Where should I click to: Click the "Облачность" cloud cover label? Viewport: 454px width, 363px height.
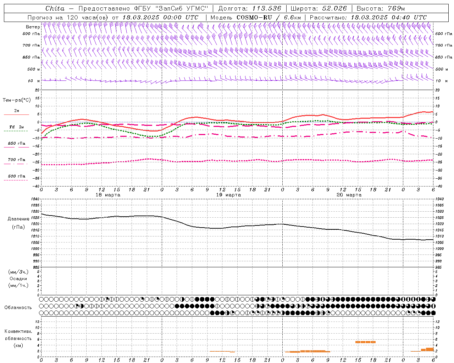18,307
